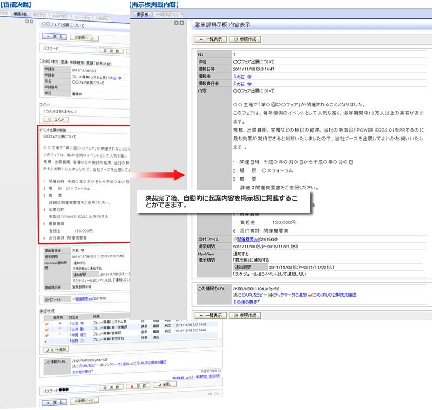The height and width of the screenshot is (410, 432).
Task: Open attached 開催概要.pdf in bulletin board
Action: (248, 240)
